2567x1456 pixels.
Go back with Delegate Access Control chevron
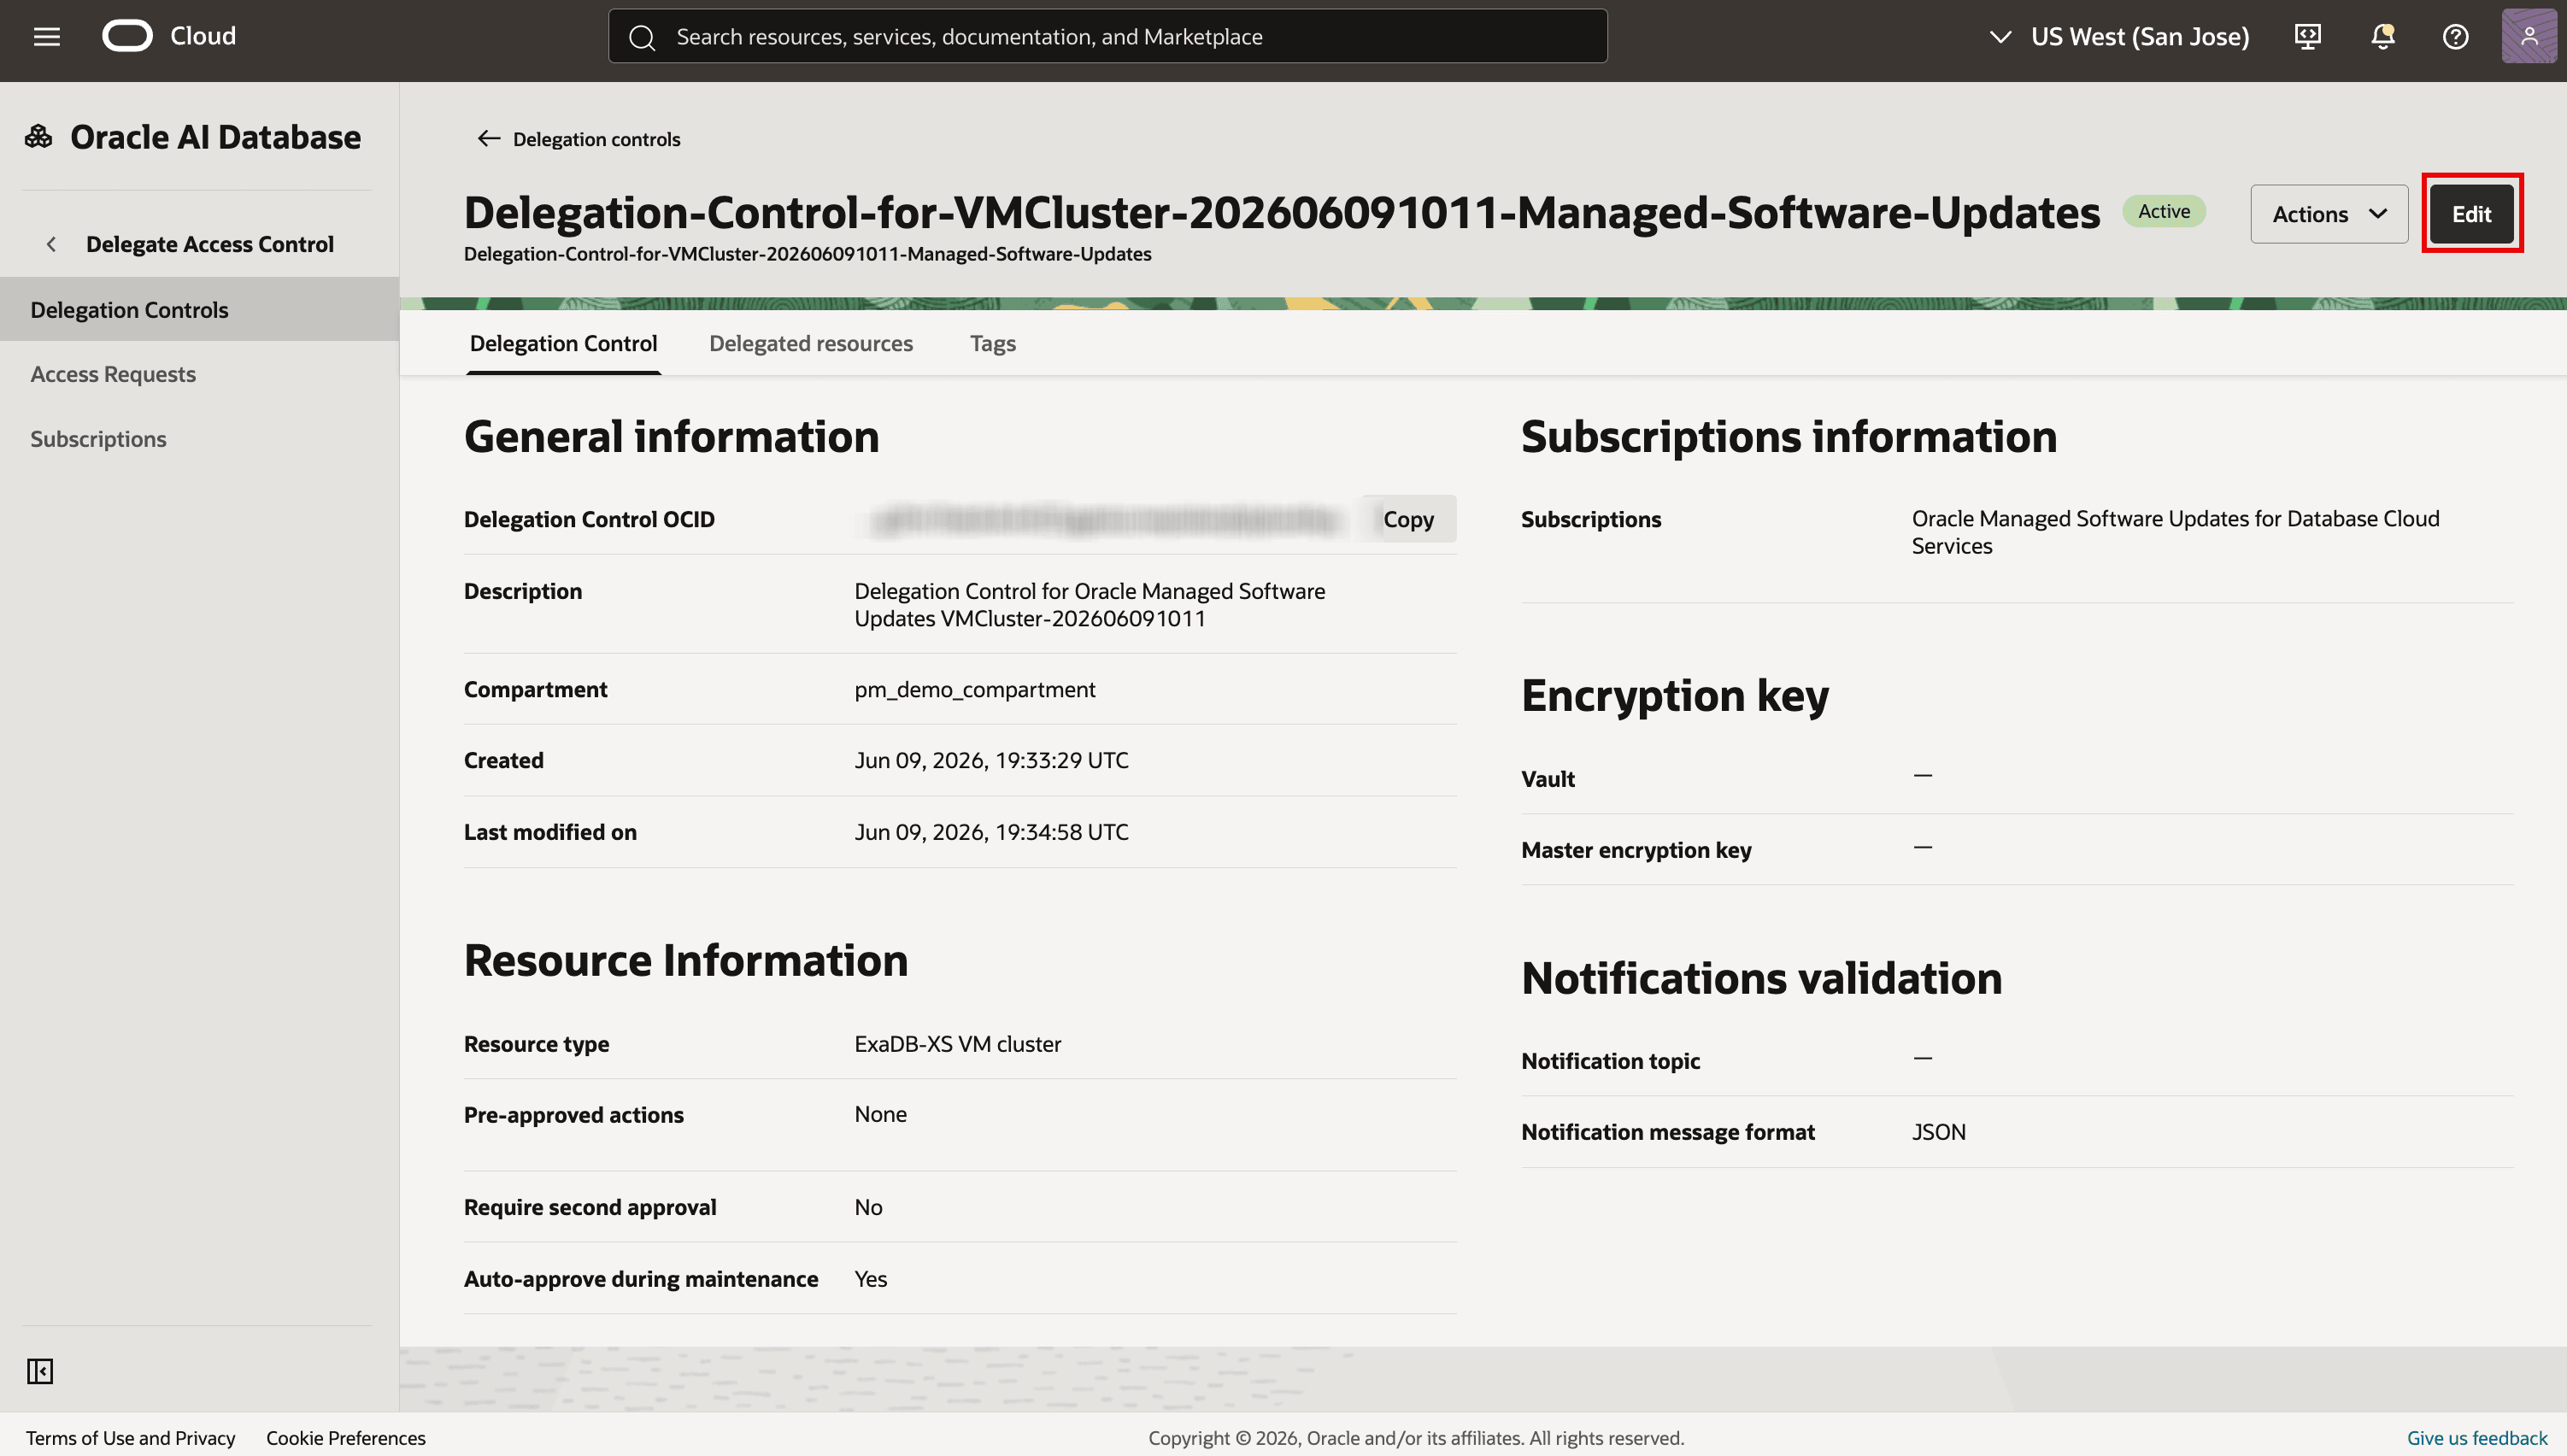click(x=51, y=244)
